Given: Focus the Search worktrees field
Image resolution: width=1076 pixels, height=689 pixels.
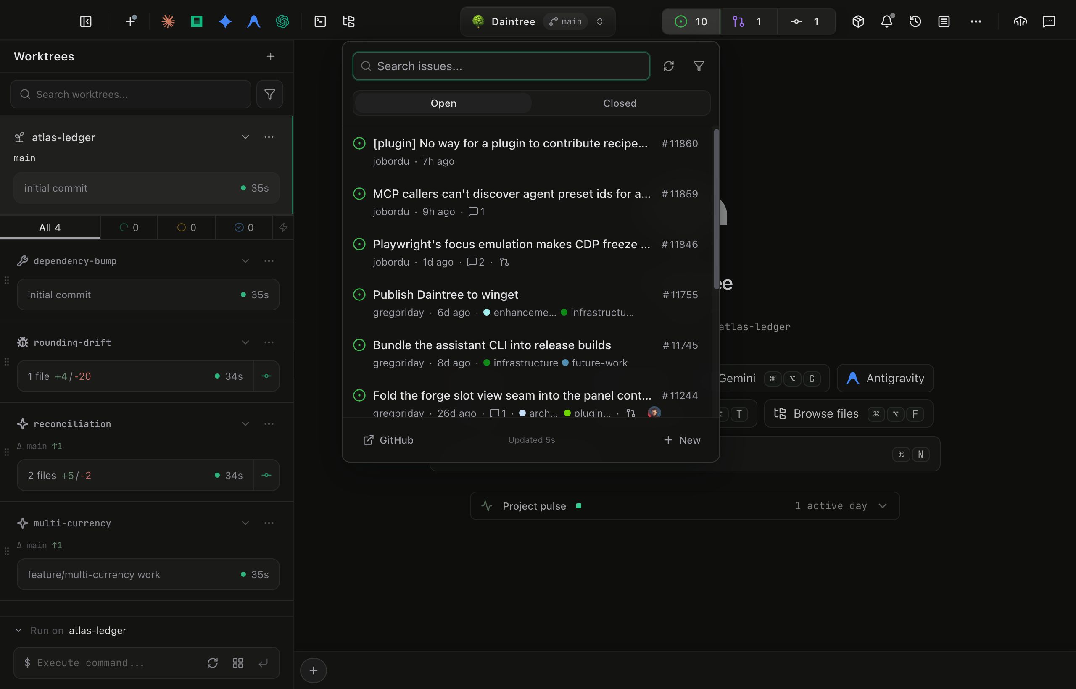Looking at the screenshot, I should click(130, 95).
